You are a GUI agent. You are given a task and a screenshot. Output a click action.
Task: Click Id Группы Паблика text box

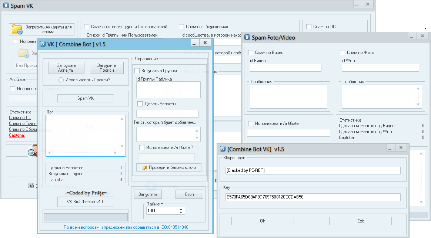point(168,90)
